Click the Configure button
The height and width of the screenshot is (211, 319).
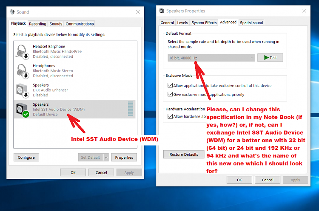[x=26, y=158]
